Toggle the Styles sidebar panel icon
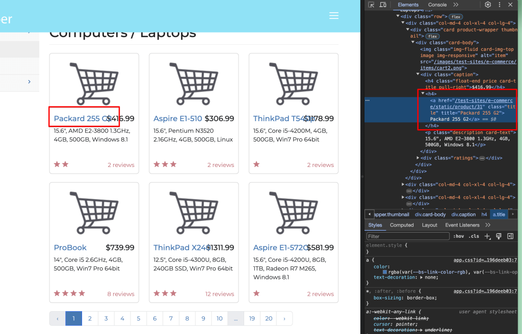The image size is (522, 334). point(511,236)
